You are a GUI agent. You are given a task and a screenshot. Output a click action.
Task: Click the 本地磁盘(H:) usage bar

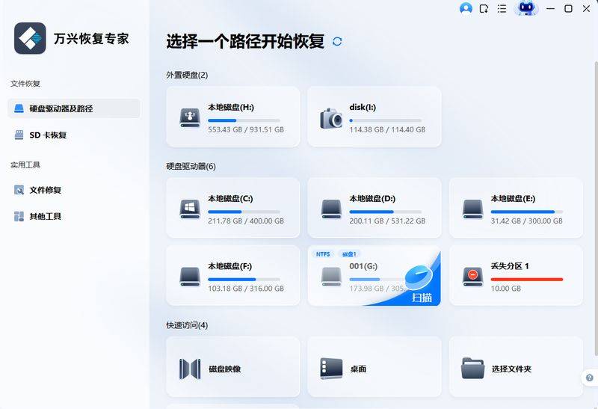(x=244, y=120)
